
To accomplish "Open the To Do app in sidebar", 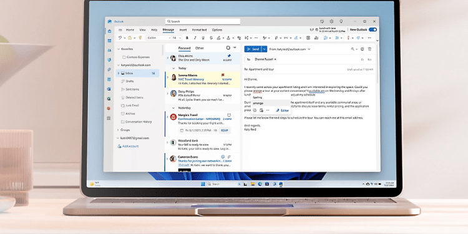I will point(110,79).
